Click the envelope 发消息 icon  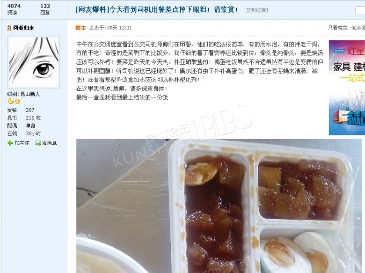click(x=38, y=143)
